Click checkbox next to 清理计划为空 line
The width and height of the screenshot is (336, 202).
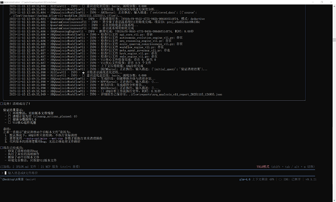tap(8, 117)
